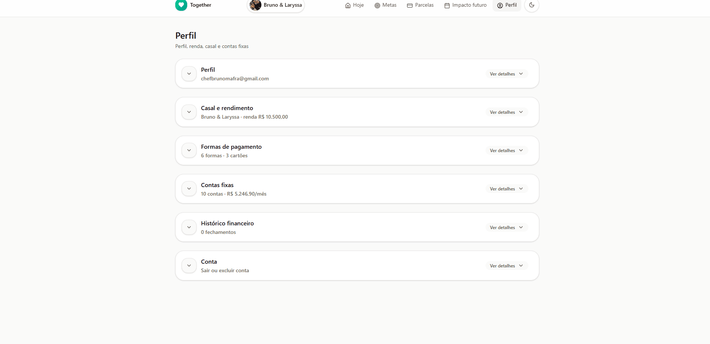Click the 'Histórico financeiro' title

[227, 223]
